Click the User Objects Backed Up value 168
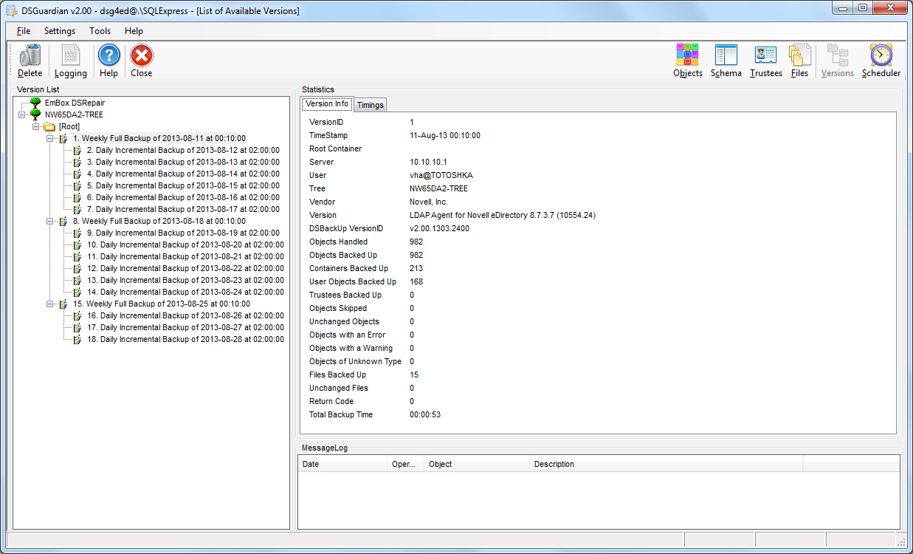This screenshot has width=913, height=554. tap(416, 281)
